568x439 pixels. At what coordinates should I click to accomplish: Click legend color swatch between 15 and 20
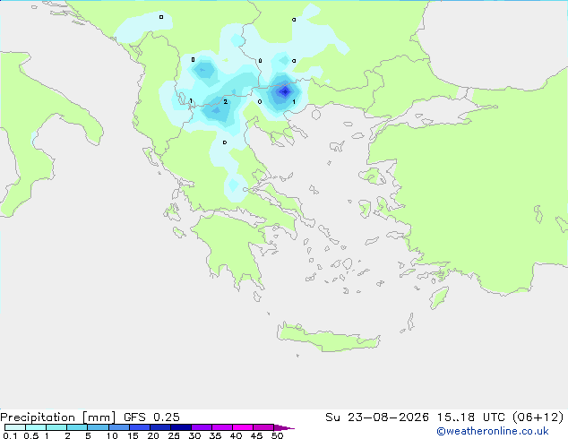click(x=140, y=427)
